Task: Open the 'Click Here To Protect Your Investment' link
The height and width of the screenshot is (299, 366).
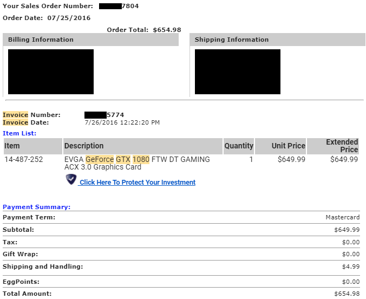Action: click(138, 183)
